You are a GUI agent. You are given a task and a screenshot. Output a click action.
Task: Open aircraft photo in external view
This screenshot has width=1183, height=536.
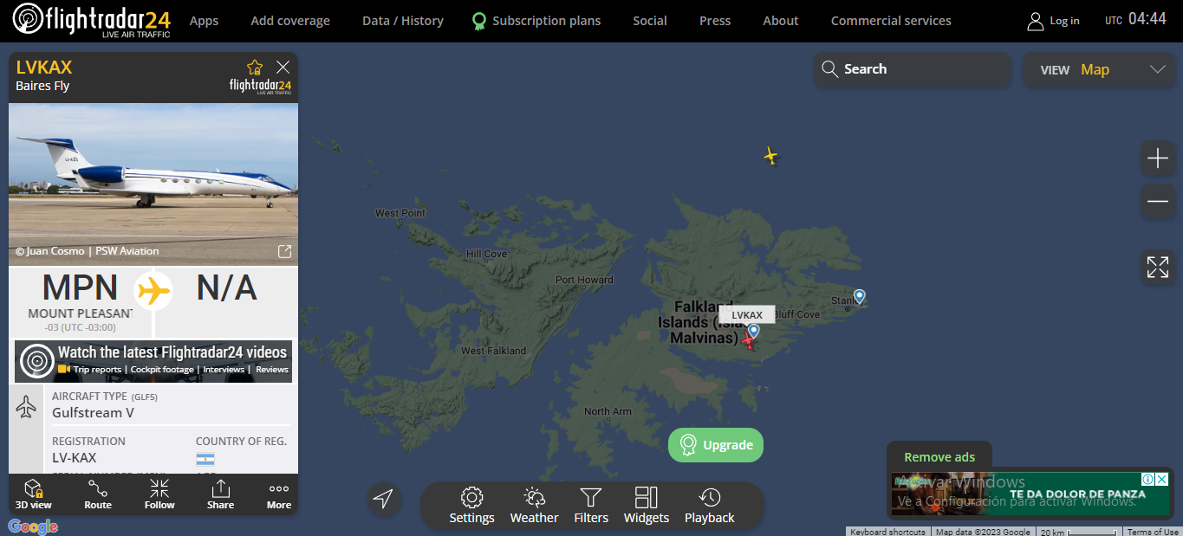pos(284,251)
